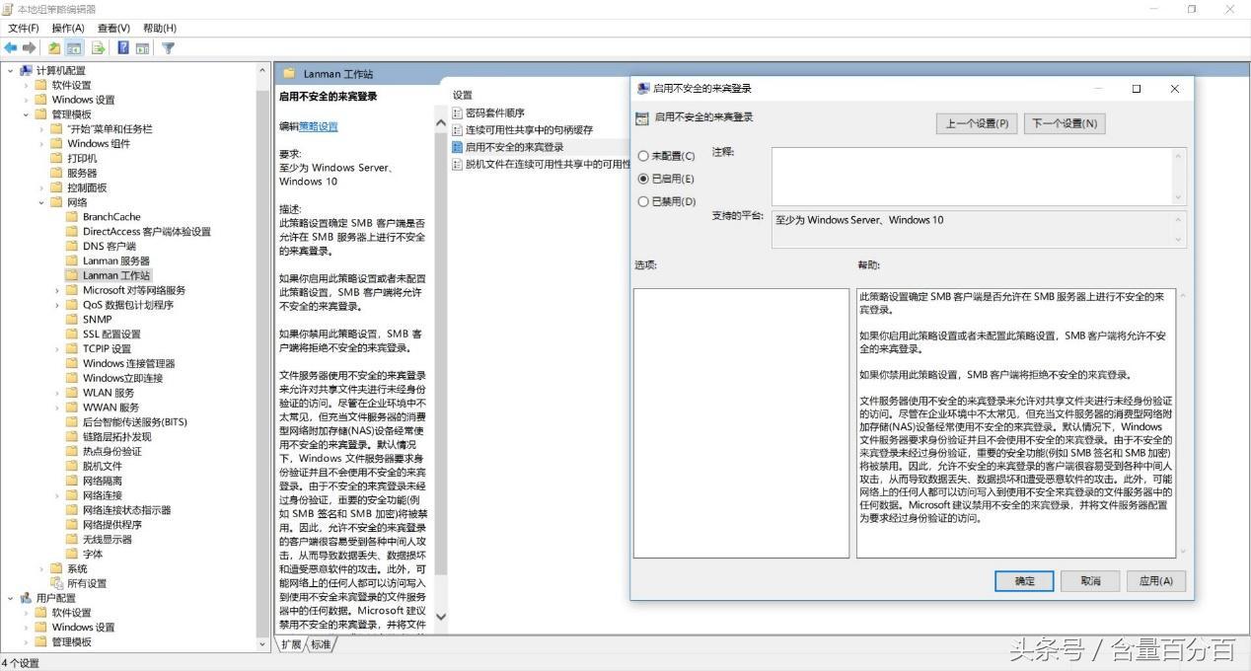The width and height of the screenshot is (1251, 671).
Task: Open the 帮助(H) menu
Action: pyautogui.click(x=160, y=28)
